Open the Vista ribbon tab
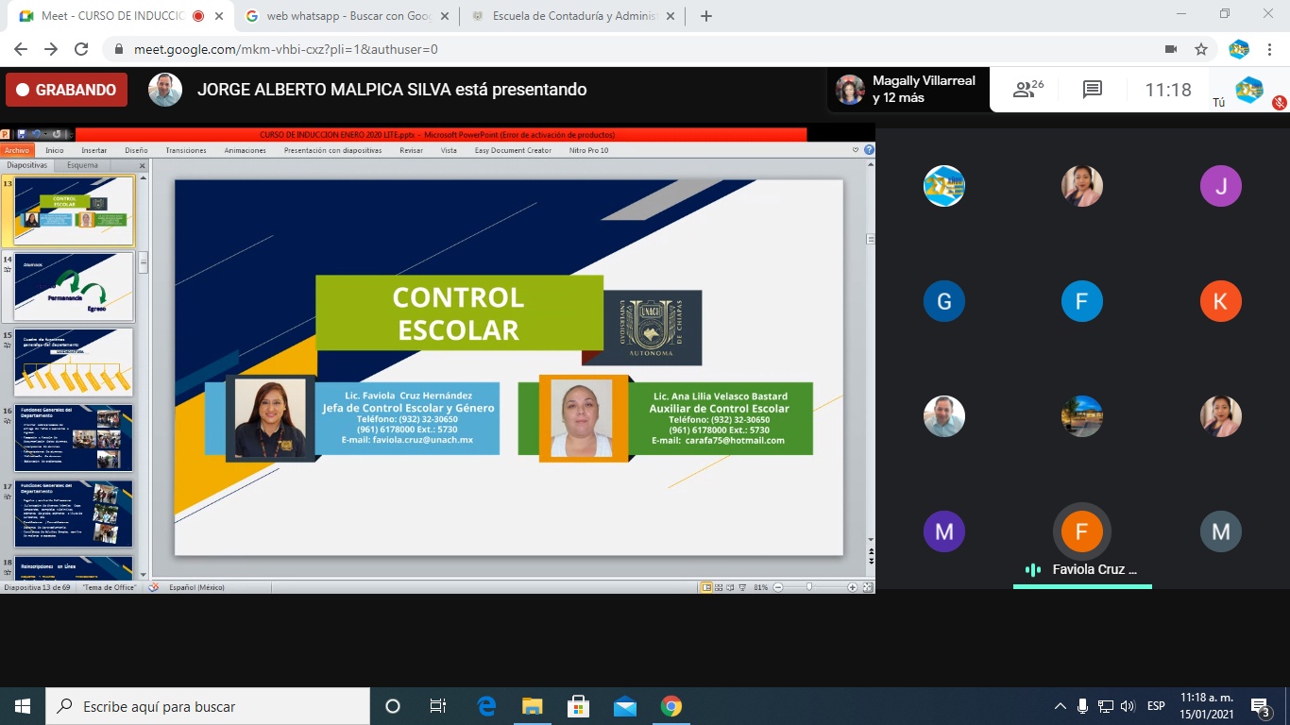This screenshot has height=725, width=1290. (449, 150)
